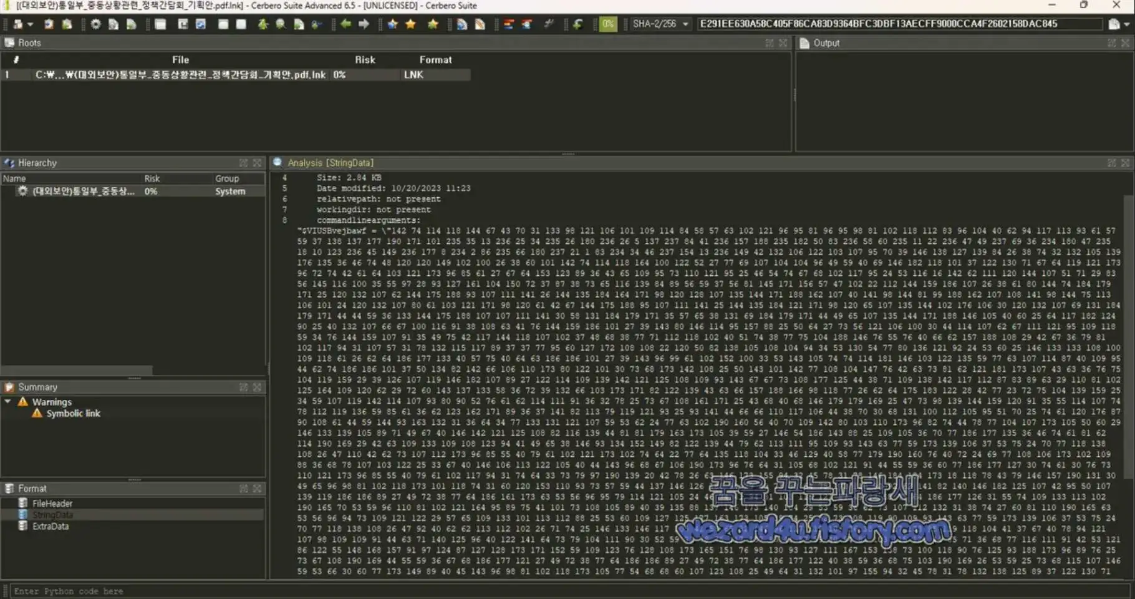Click the gray forward arrow in toolbar

pyautogui.click(x=364, y=24)
